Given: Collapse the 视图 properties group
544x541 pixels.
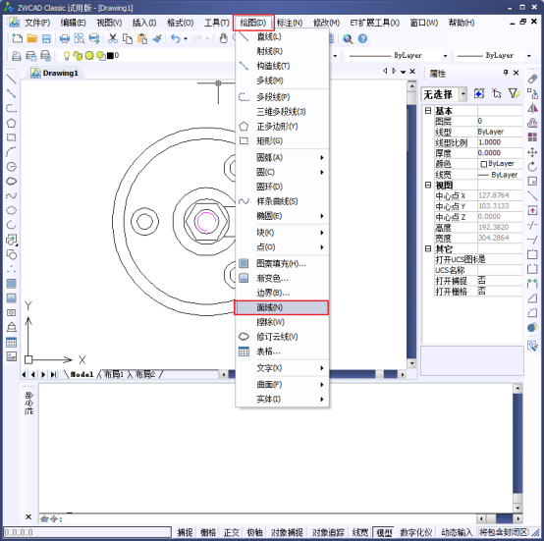Looking at the screenshot, I should click(x=428, y=186).
